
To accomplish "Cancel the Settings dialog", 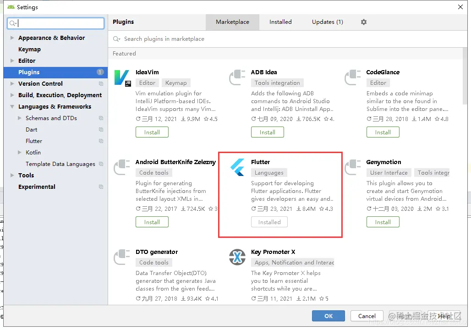I will 367,316.
